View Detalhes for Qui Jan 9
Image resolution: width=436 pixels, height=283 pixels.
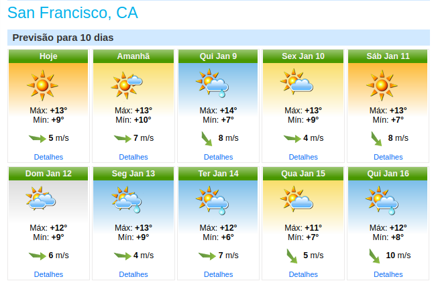click(x=218, y=157)
